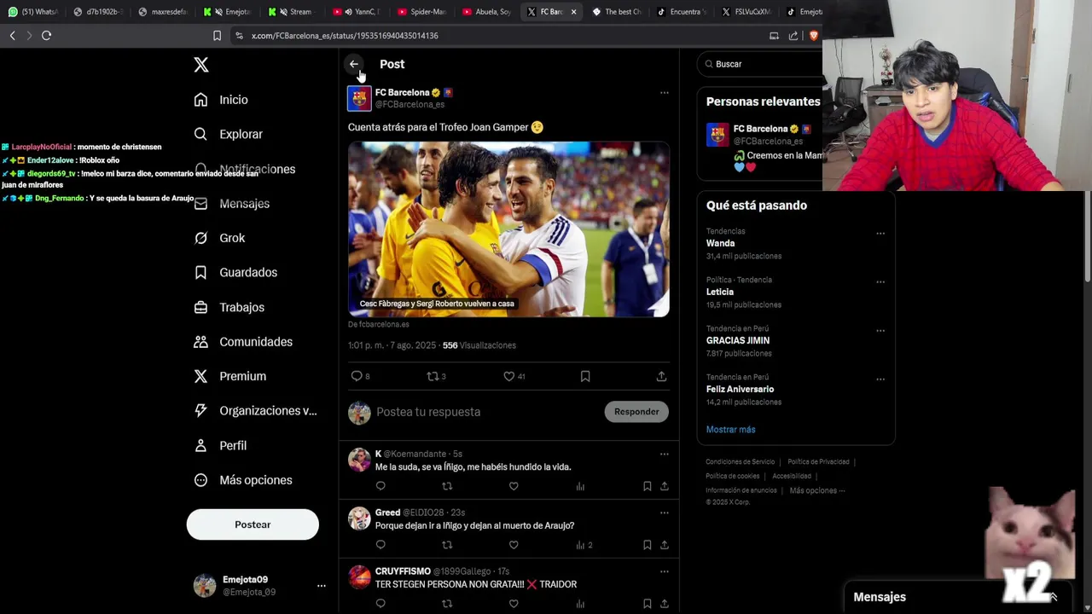View analytics on Koemandante's comment

click(x=580, y=486)
